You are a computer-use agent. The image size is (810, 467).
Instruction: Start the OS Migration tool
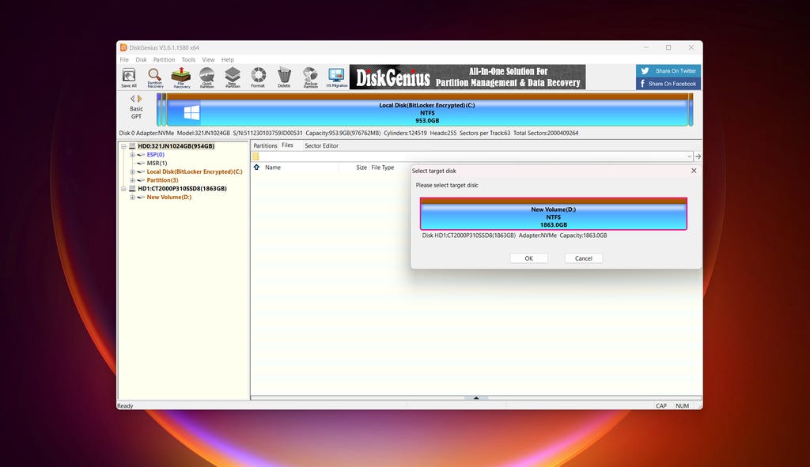pyautogui.click(x=336, y=77)
